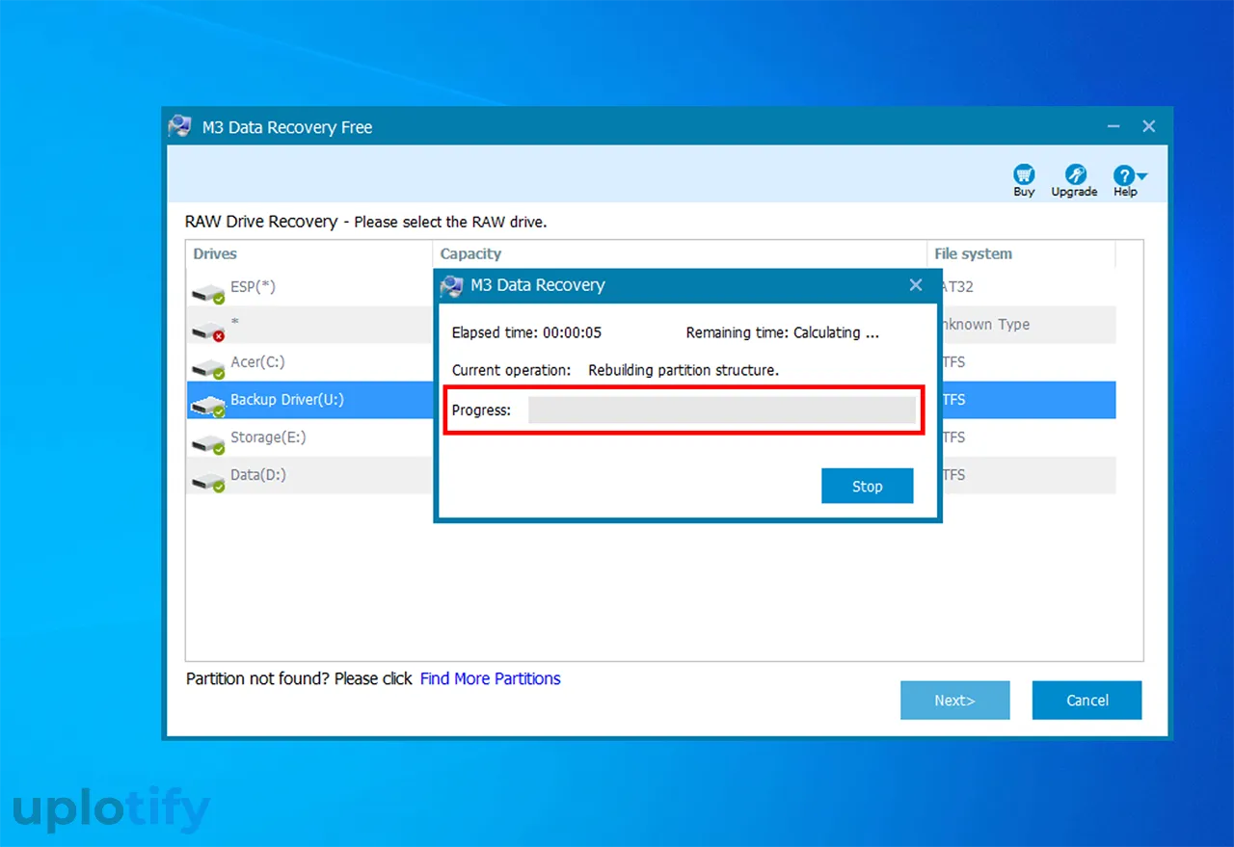Click the Next> button

point(954,701)
